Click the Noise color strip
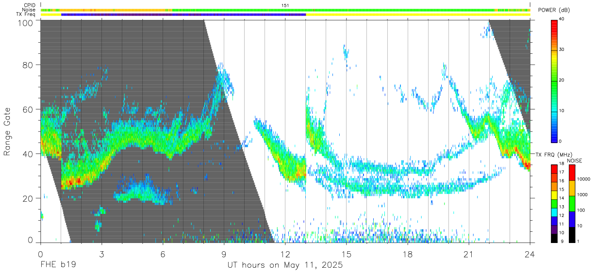The image size is (596, 275). [285, 10]
